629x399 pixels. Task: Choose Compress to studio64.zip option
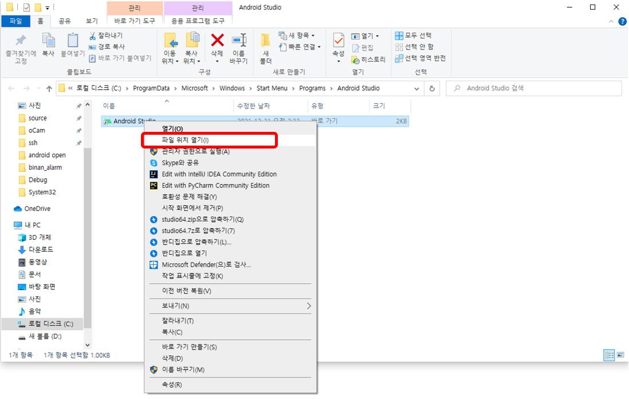(231, 220)
